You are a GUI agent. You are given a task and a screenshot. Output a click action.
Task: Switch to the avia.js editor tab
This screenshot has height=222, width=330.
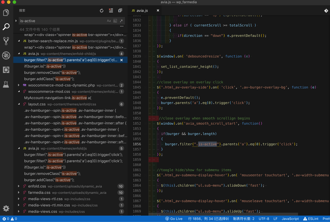coord(142,11)
